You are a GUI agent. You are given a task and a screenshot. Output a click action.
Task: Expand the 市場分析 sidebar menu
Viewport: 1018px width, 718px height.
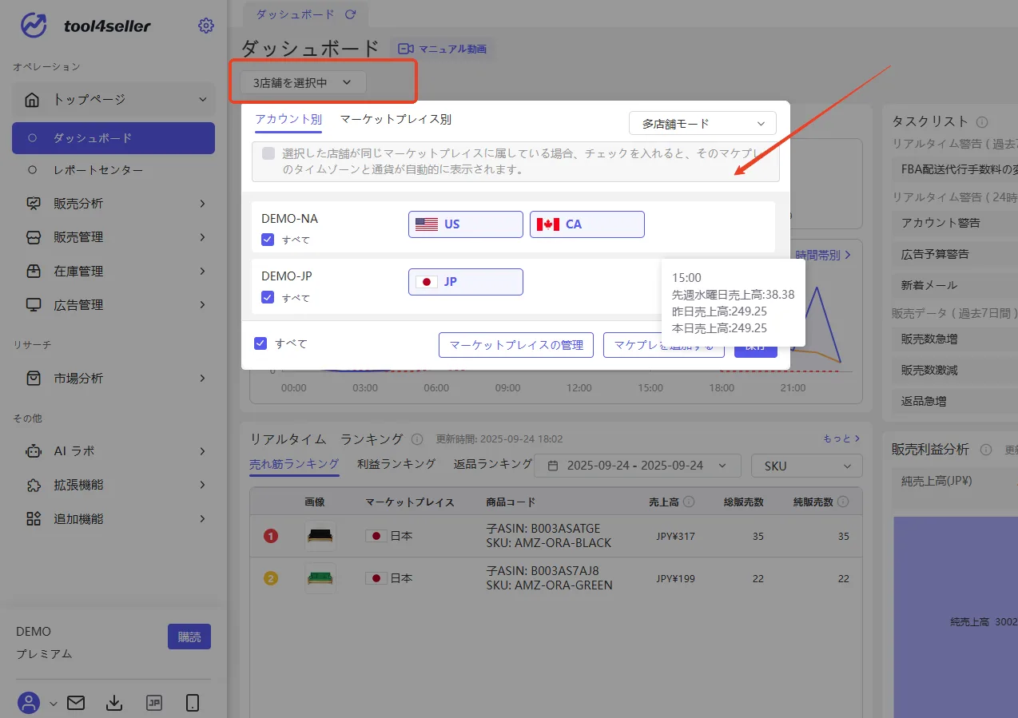click(x=203, y=379)
